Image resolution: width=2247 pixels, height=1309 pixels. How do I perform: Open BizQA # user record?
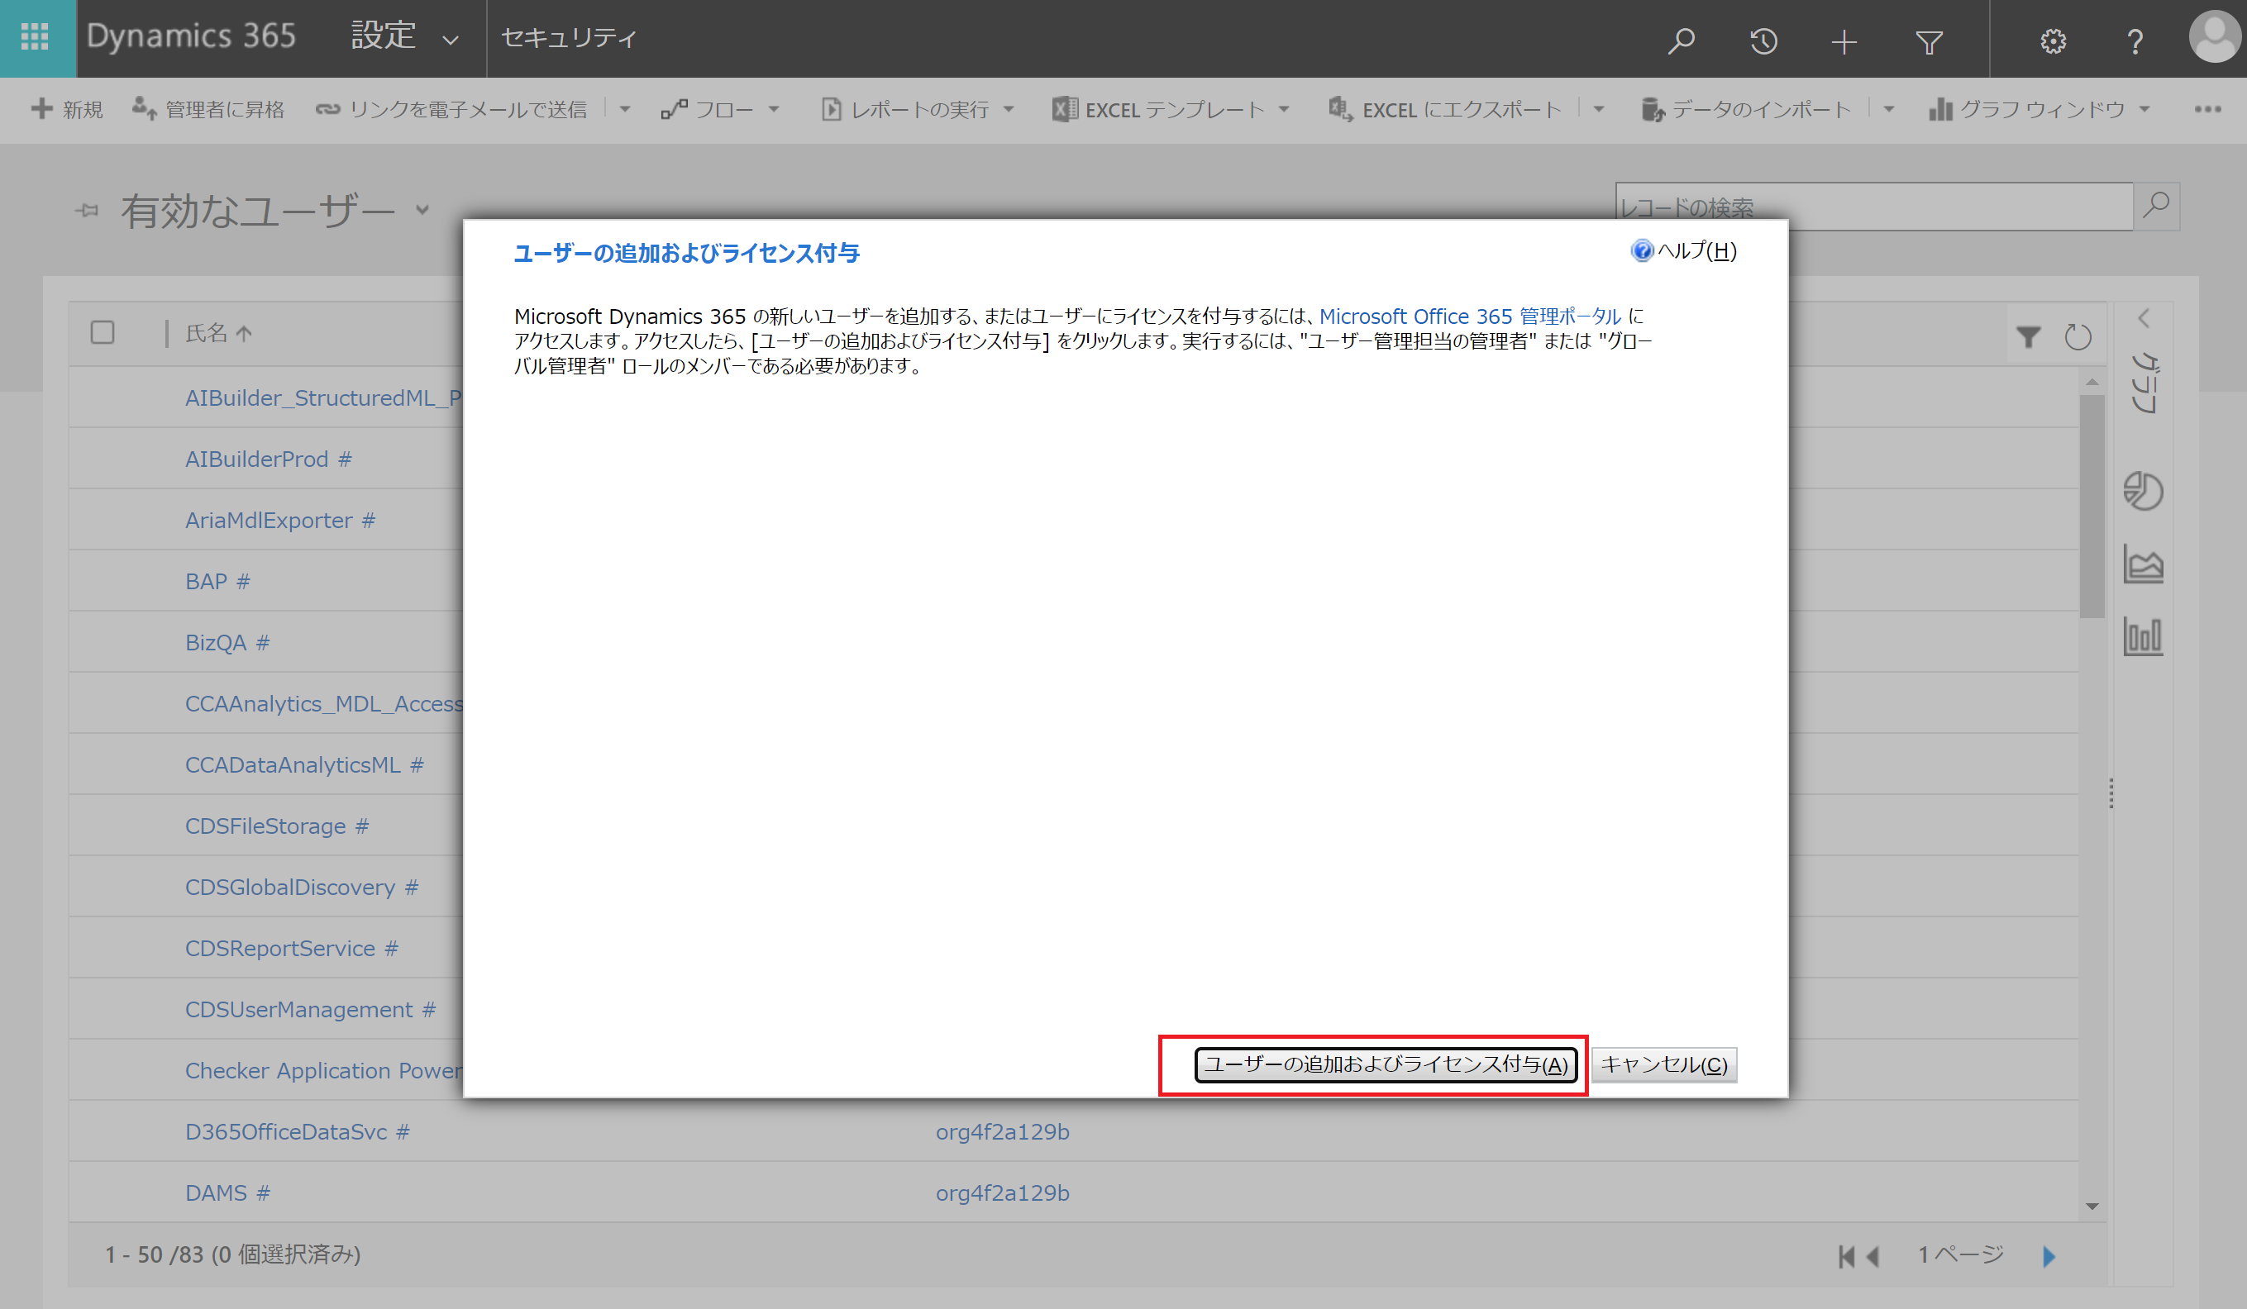[227, 642]
